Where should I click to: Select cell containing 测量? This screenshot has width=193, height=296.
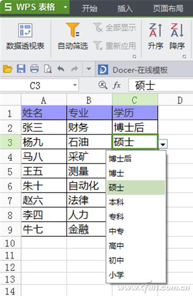(x=86, y=171)
